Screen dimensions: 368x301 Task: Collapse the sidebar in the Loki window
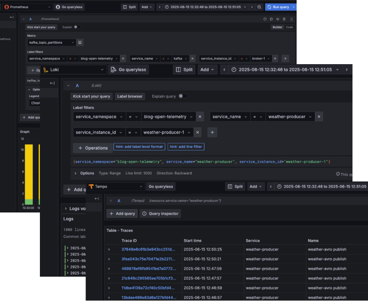[x=52, y=83]
